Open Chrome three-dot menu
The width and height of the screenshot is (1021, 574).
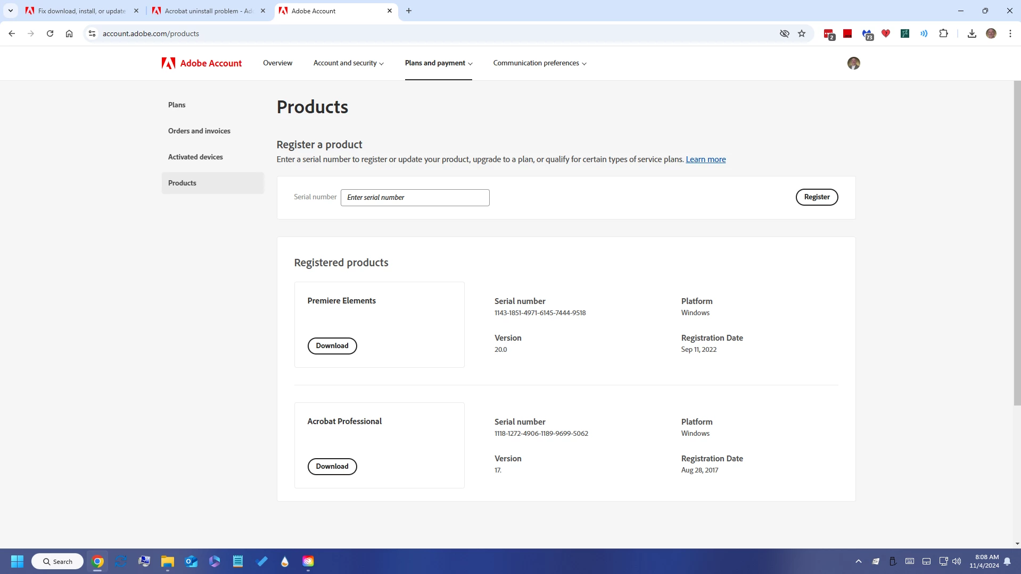1010,33
